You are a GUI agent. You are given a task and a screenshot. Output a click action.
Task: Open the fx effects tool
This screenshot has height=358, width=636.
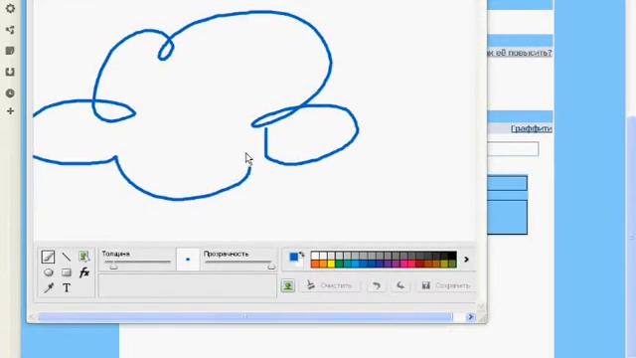[83, 272]
